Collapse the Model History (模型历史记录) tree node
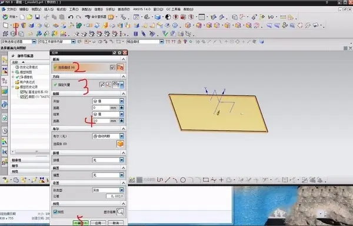The width and height of the screenshot is (353, 226). (x=13, y=87)
